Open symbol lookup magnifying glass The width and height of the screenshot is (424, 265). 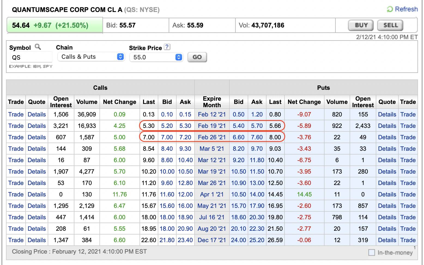coord(38,47)
